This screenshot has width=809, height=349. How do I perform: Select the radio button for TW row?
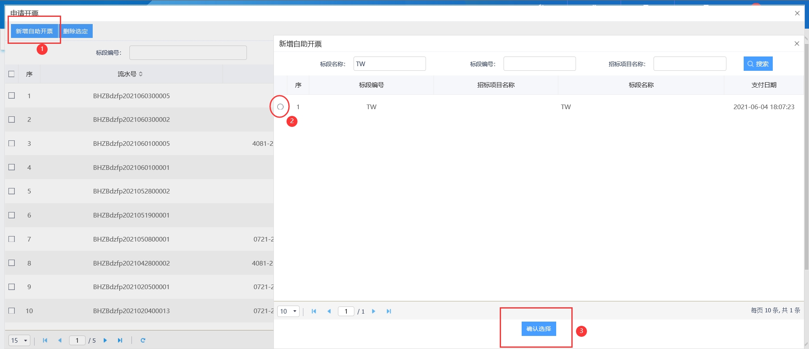[x=280, y=107]
